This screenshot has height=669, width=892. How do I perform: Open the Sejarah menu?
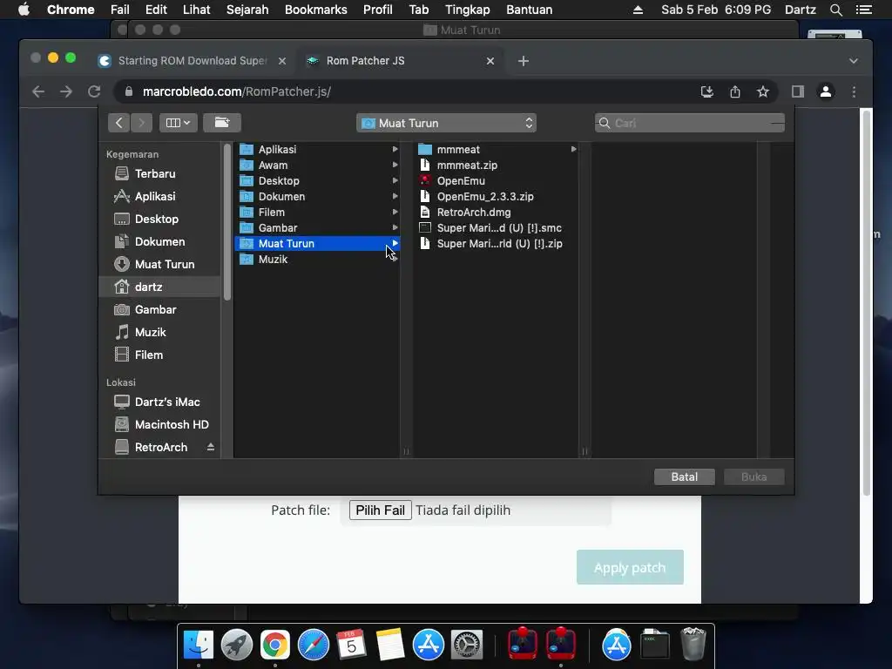pyautogui.click(x=247, y=10)
